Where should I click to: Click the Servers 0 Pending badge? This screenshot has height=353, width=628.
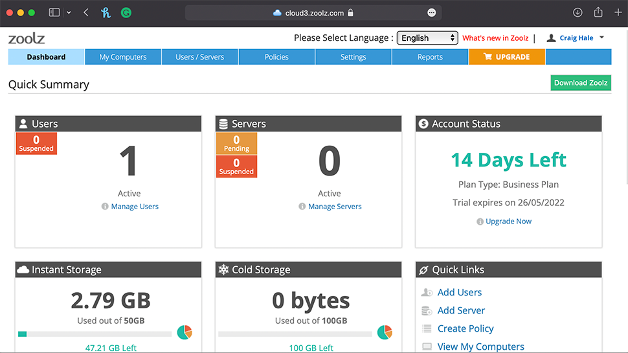coord(236,143)
